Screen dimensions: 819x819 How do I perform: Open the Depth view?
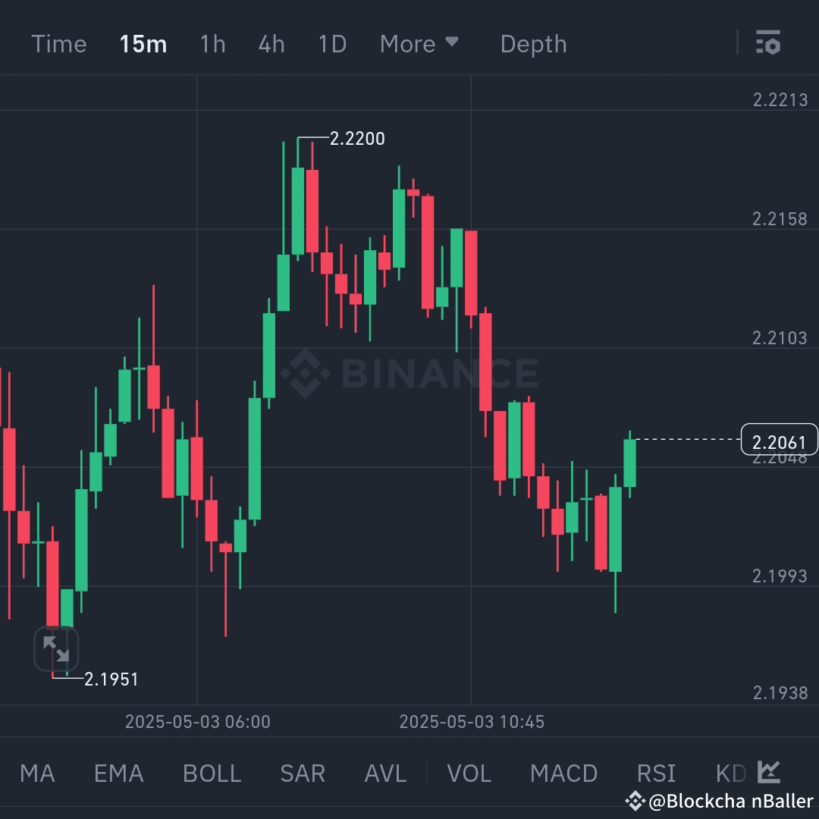click(533, 43)
